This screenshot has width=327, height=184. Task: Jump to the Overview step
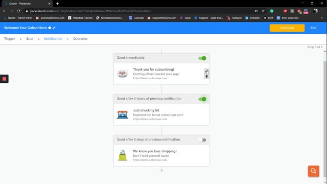[80, 39]
